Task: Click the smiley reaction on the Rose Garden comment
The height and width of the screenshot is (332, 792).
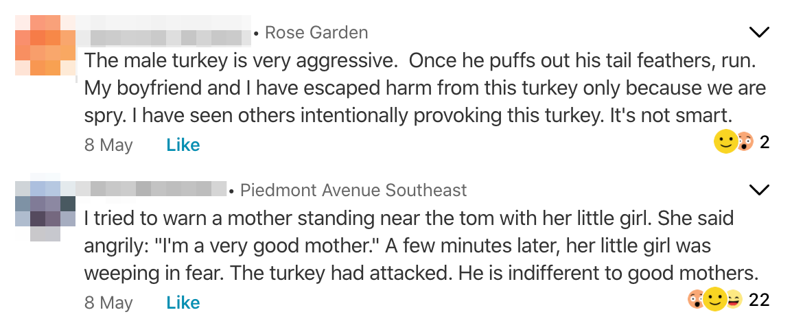Action: [x=726, y=142]
